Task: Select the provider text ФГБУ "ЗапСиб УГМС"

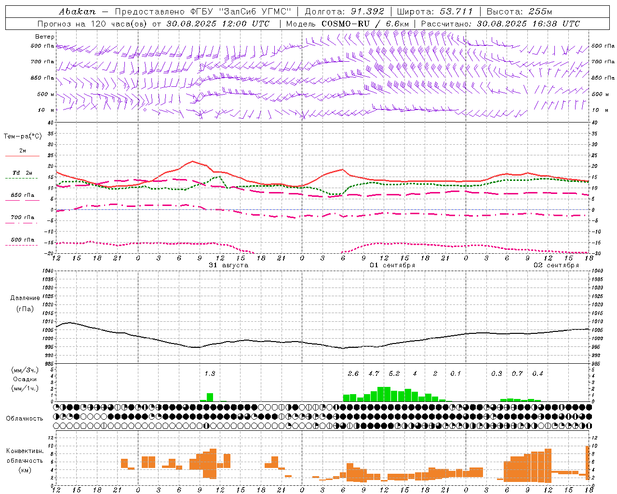Action: [x=241, y=12]
